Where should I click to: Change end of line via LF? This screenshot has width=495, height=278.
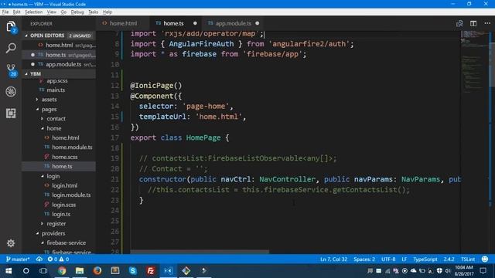tap(404, 259)
